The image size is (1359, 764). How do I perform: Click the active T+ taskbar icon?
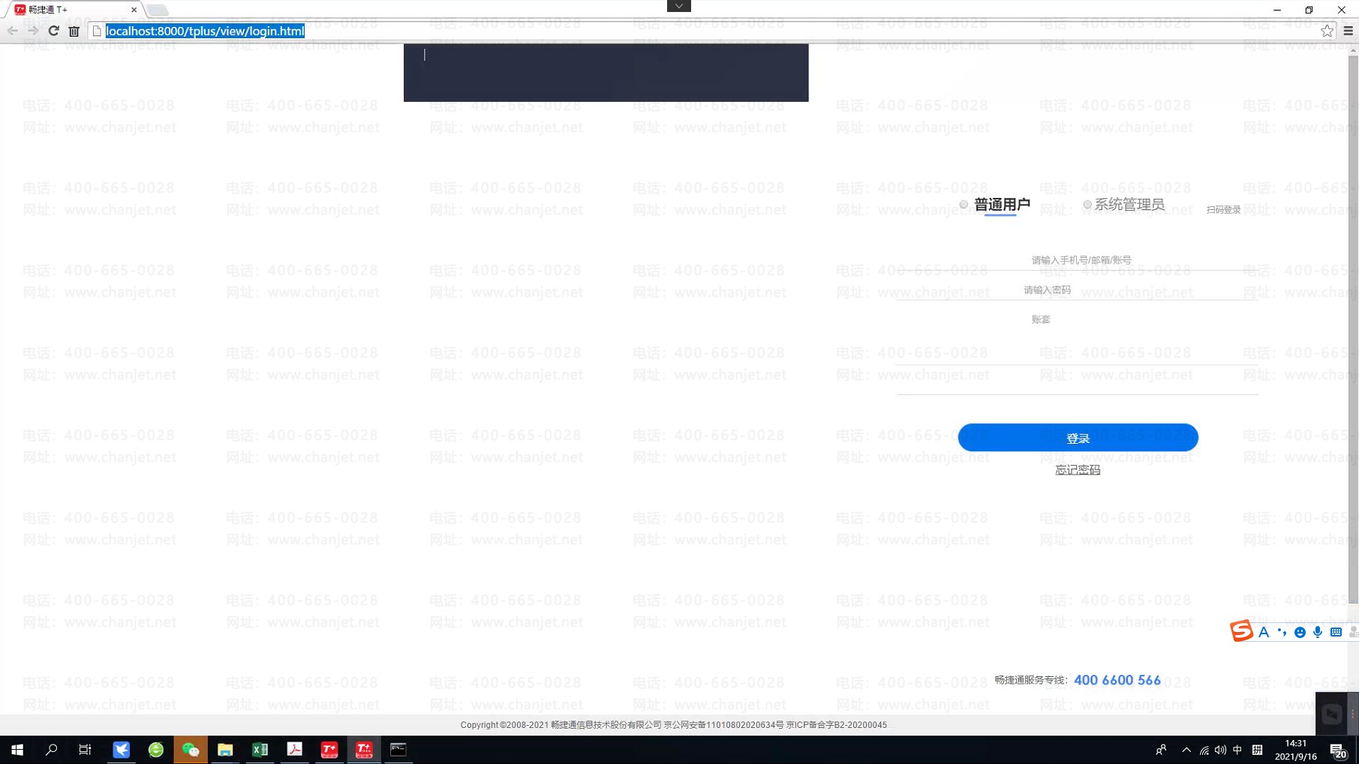[364, 750]
